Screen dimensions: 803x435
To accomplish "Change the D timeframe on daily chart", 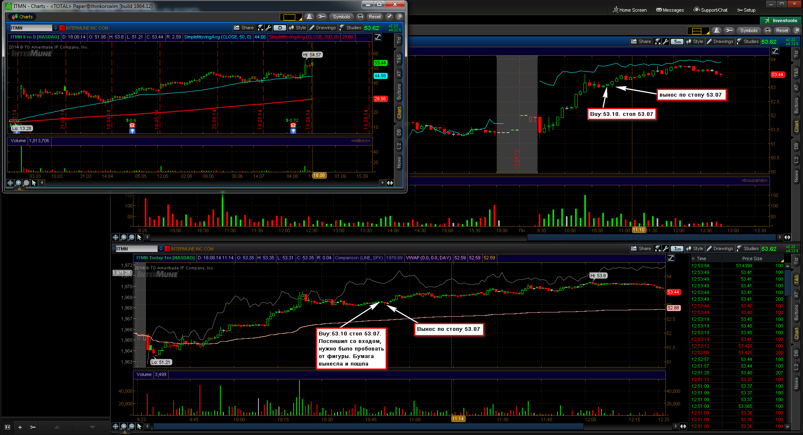I will (x=280, y=28).
